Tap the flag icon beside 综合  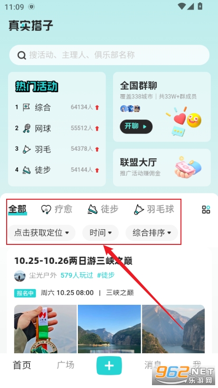27,107
